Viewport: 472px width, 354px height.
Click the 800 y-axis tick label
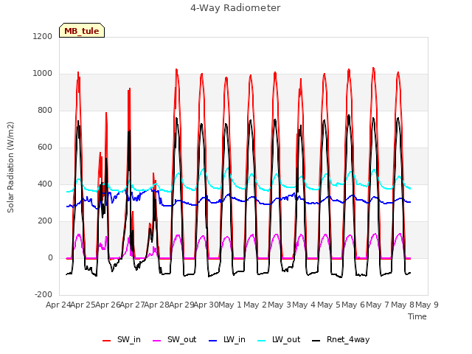pyautogui.click(x=45, y=110)
